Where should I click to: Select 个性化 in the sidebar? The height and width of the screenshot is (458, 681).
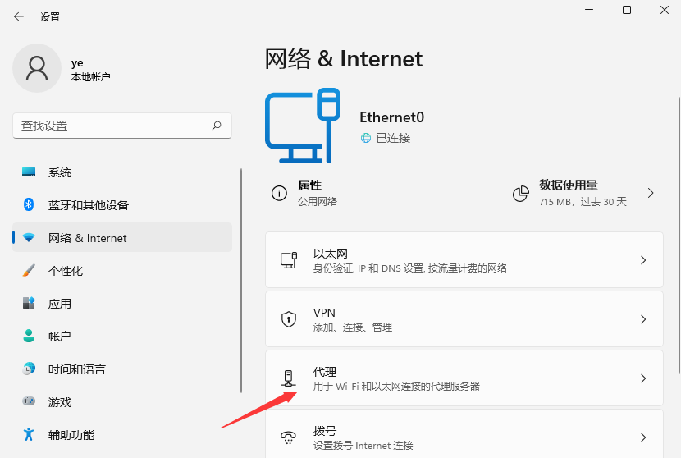point(122,271)
